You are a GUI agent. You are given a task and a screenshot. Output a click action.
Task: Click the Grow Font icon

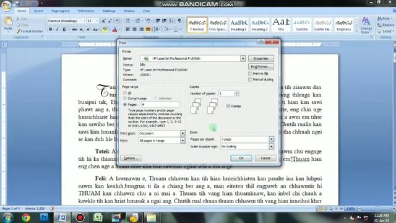pos(103,21)
